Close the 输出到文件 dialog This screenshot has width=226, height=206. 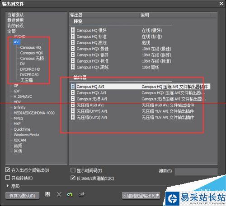(x=221, y=4)
